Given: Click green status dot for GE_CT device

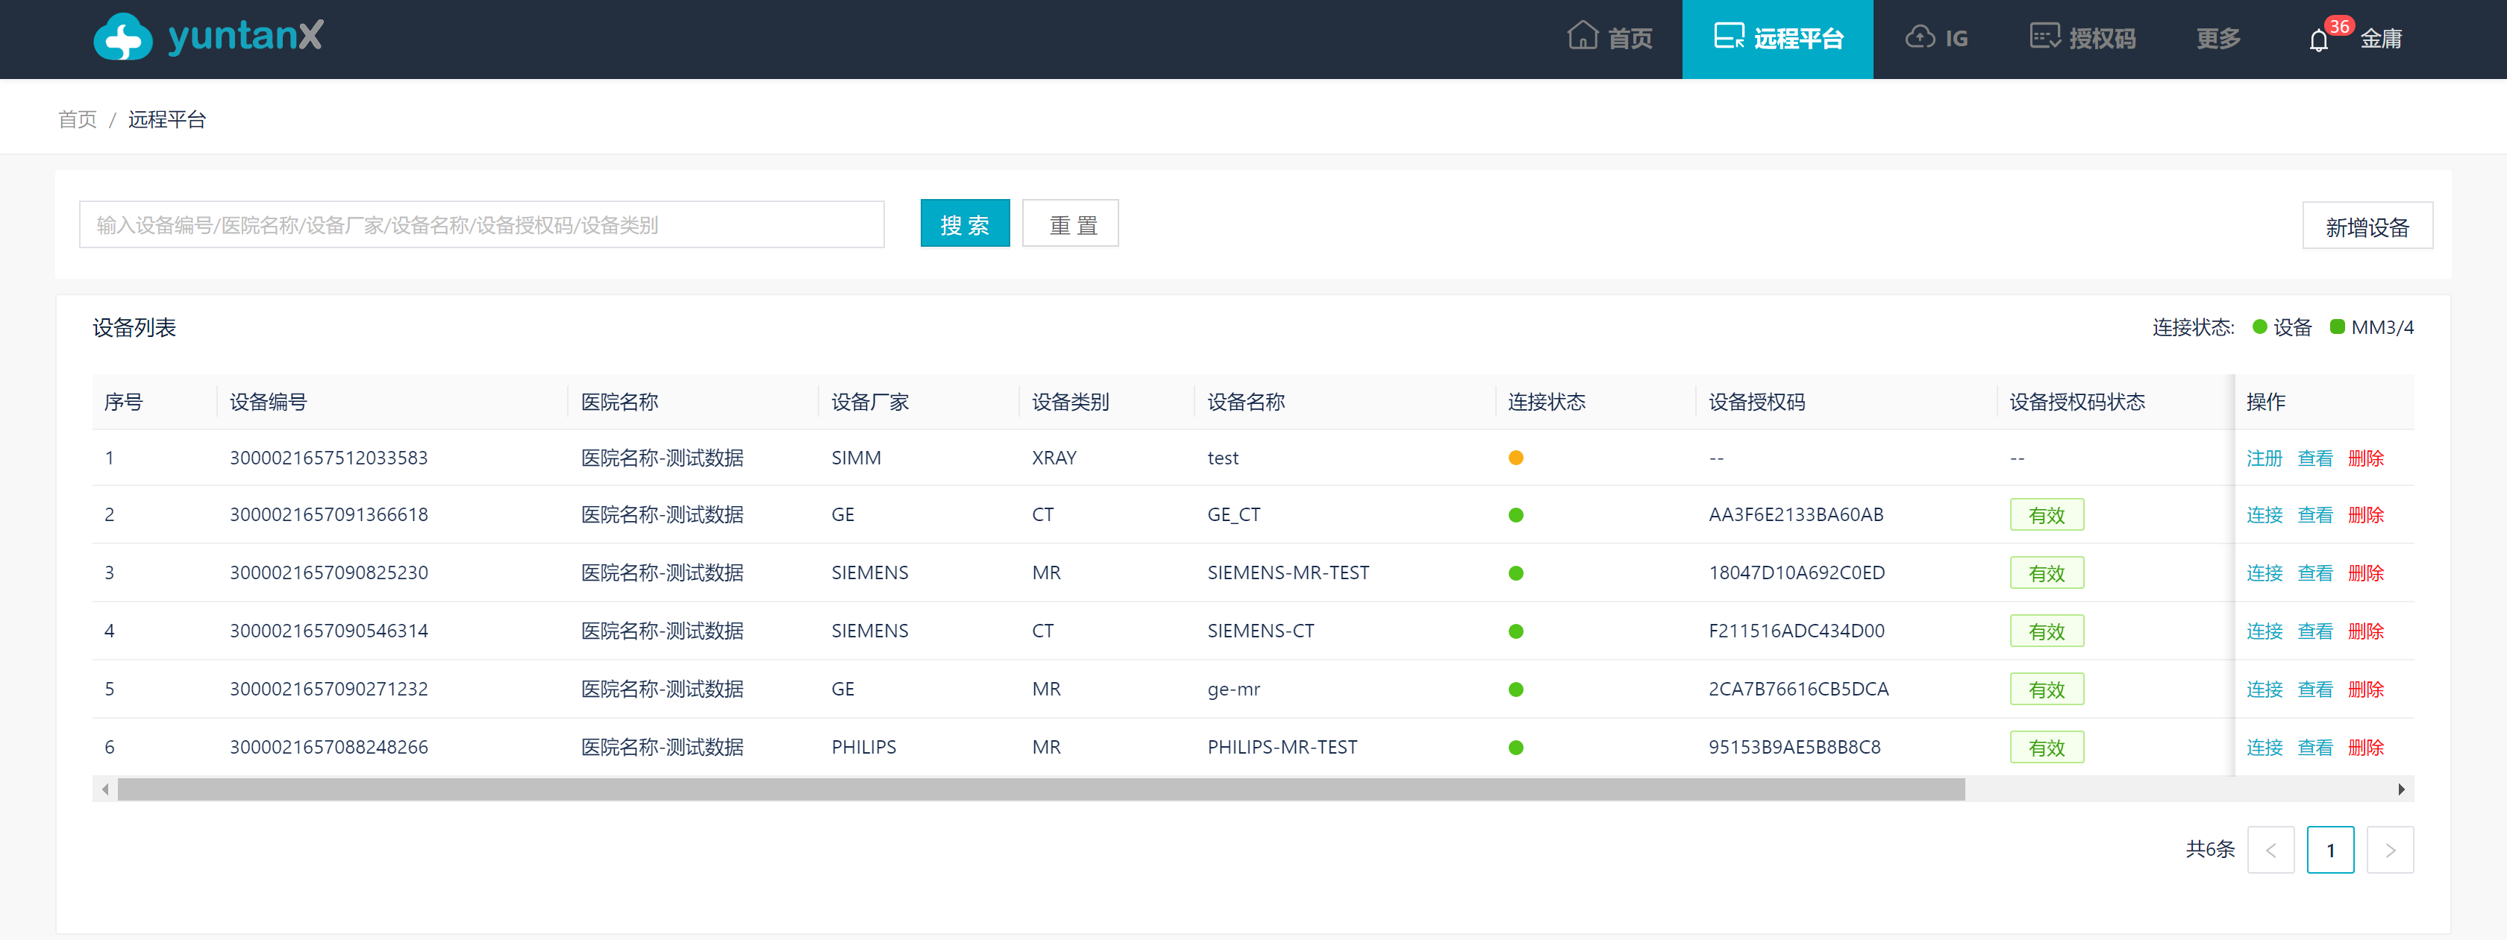Looking at the screenshot, I should click(1515, 515).
